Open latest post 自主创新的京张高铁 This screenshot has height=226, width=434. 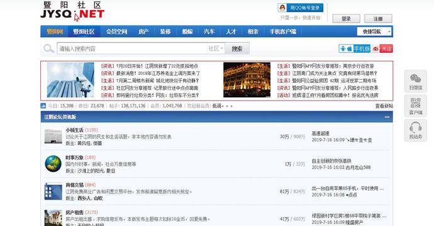coord(331,161)
